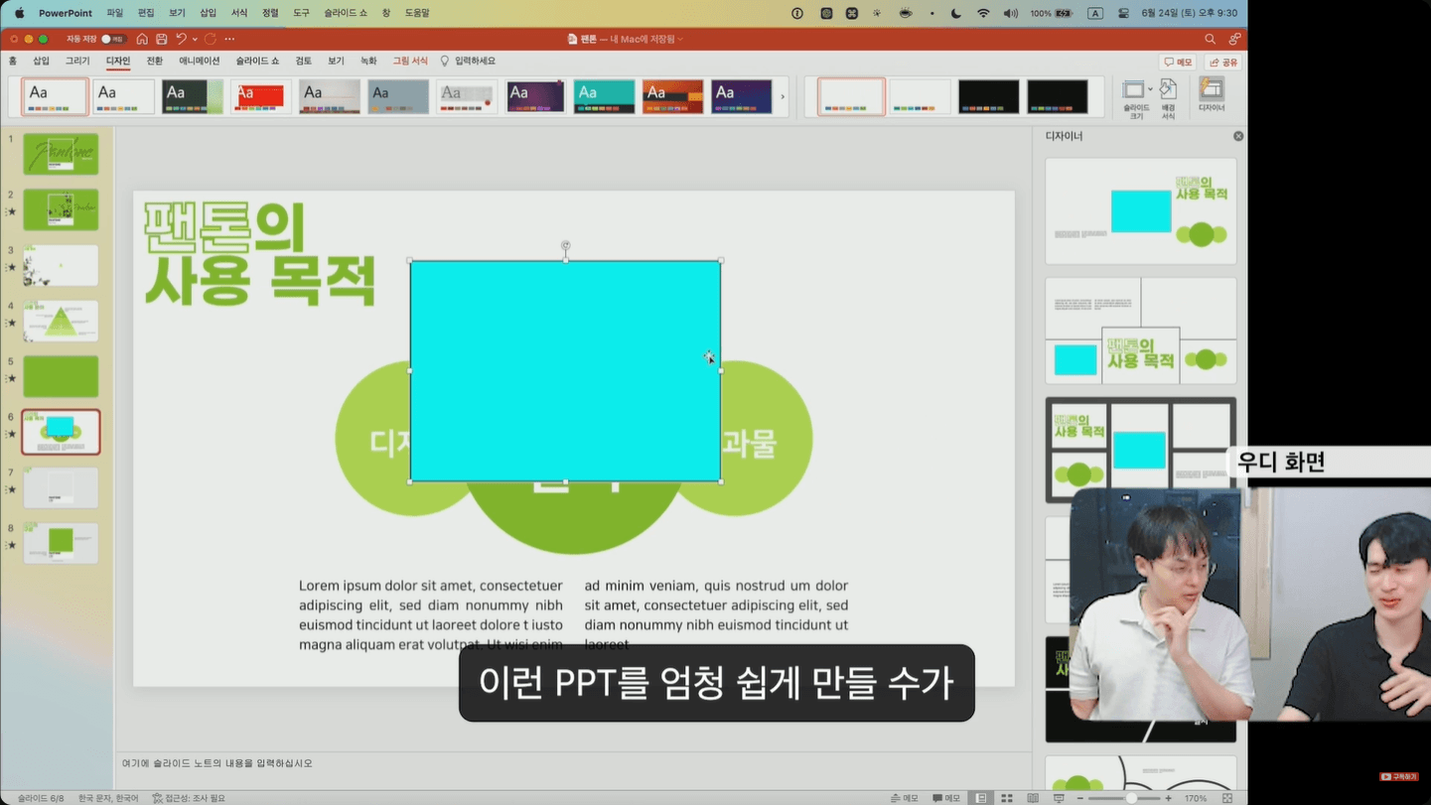
Task: Click the cyan rectangle on the slide
Action: 565,371
